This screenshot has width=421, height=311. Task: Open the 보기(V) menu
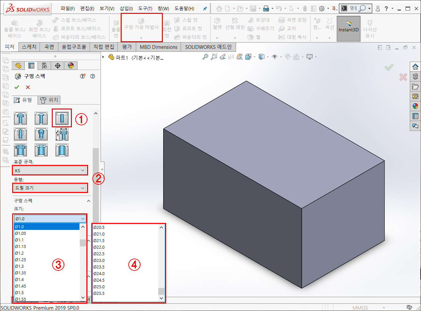[107, 9]
